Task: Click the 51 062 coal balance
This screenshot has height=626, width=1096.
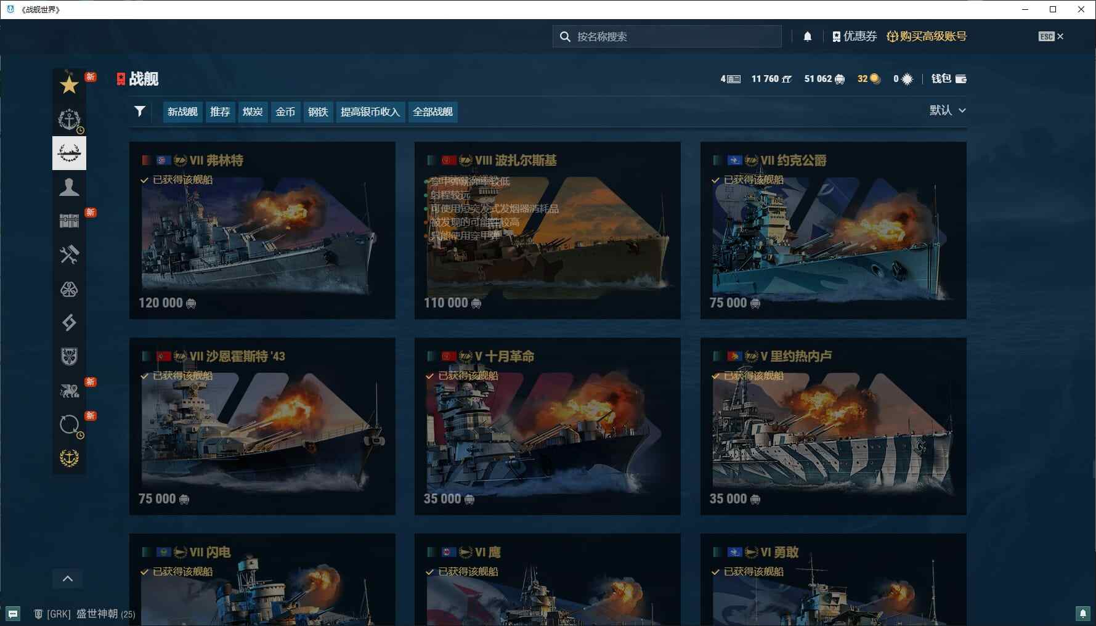Action: click(824, 79)
